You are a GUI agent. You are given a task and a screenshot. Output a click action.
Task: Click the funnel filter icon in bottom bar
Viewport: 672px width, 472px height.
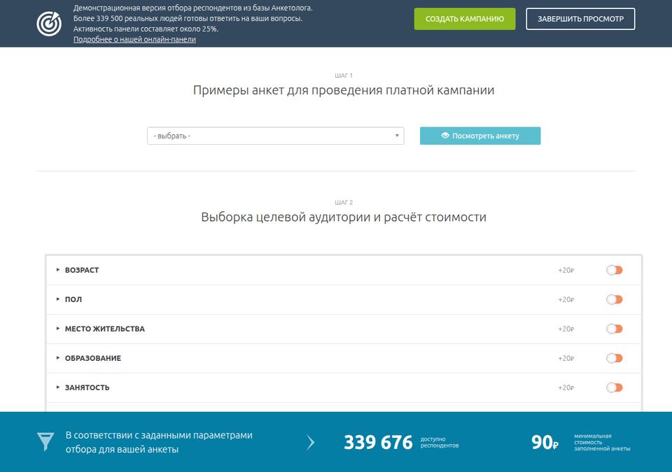tap(45, 442)
